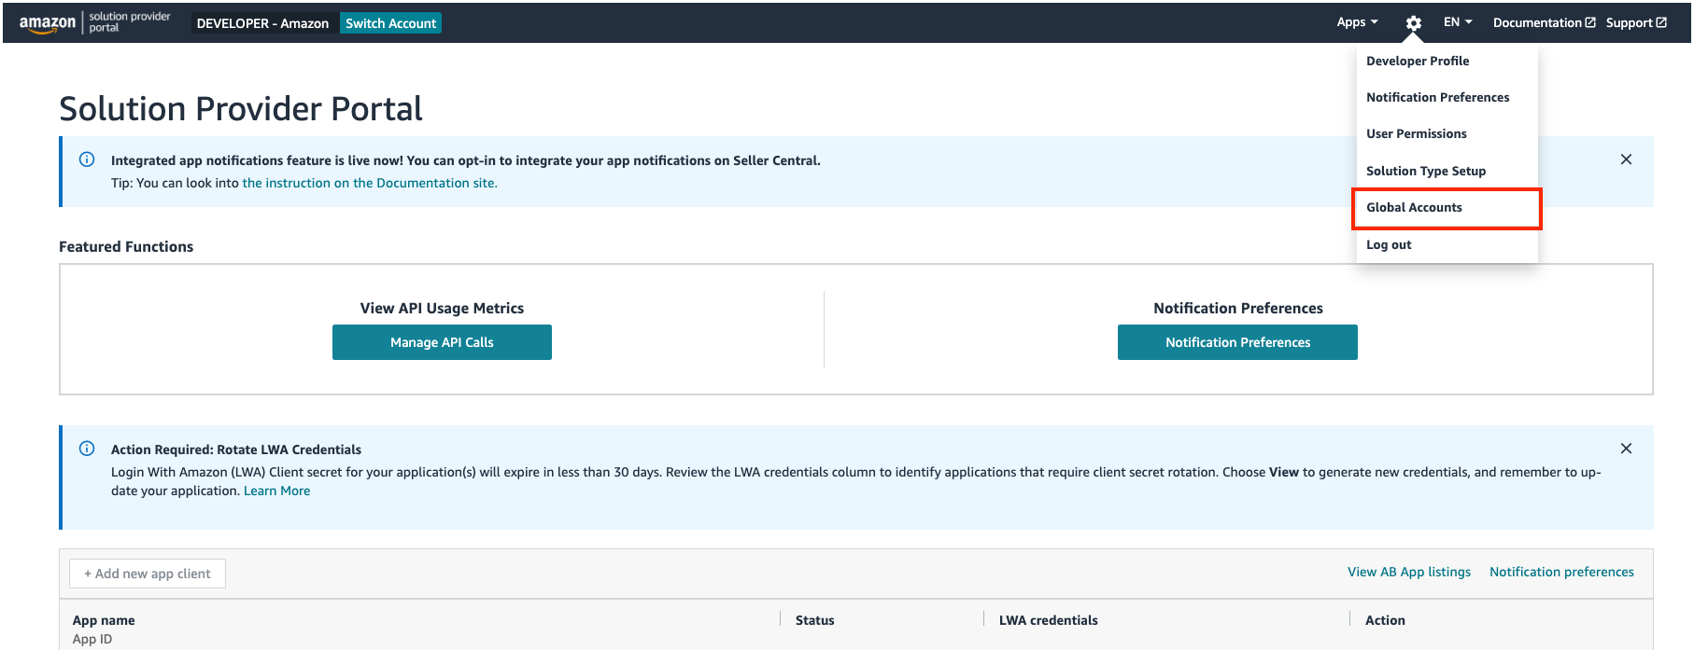Select Developer Profile from settings menu
1694x650 pixels.
pos(1418,61)
